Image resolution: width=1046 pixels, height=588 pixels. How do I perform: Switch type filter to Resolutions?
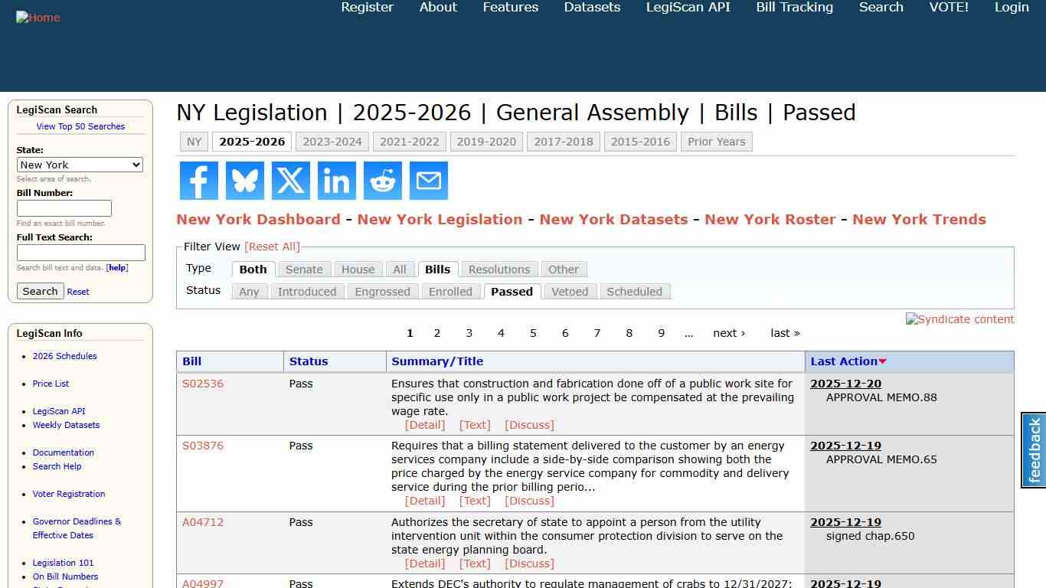pyautogui.click(x=498, y=269)
